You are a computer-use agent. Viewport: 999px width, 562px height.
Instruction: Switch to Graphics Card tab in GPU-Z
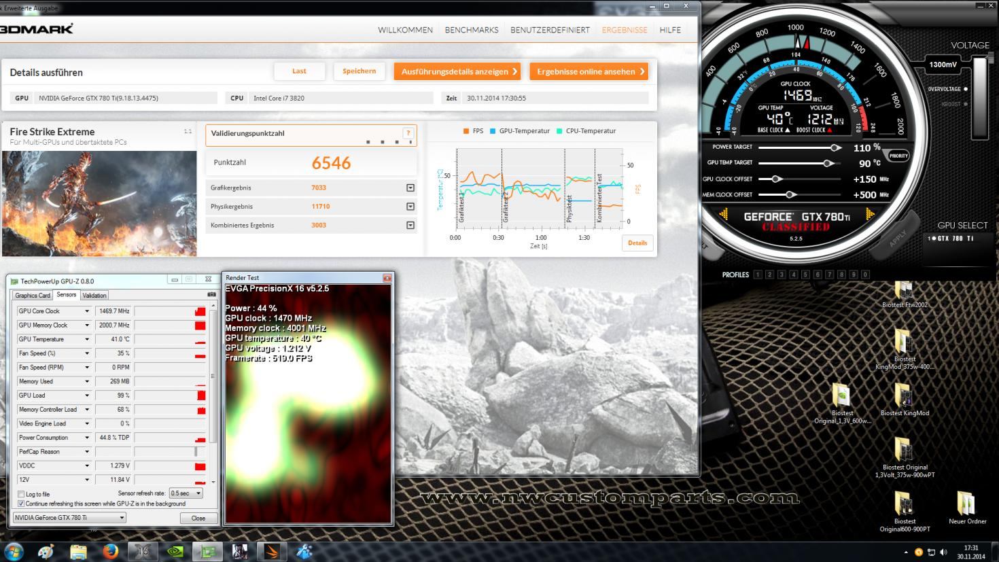click(33, 296)
